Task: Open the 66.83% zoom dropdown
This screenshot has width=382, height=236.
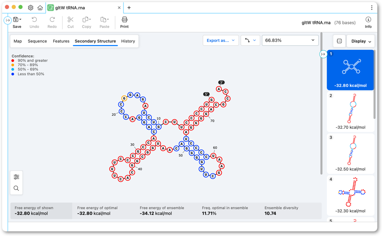Action: coord(290,41)
